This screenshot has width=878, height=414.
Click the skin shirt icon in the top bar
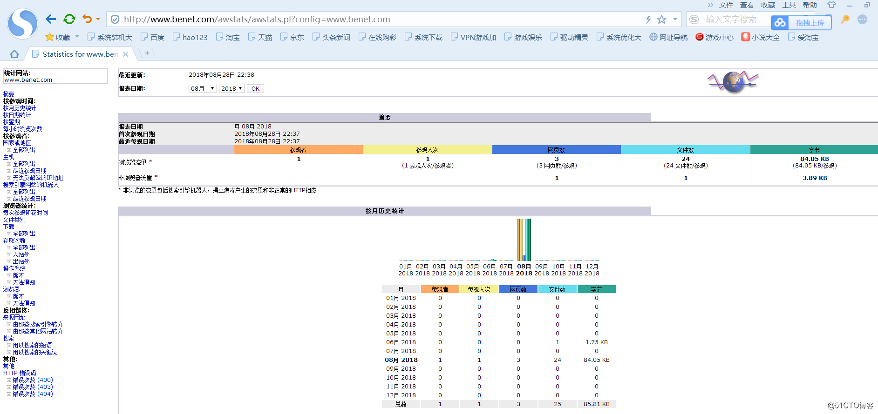coord(831,5)
